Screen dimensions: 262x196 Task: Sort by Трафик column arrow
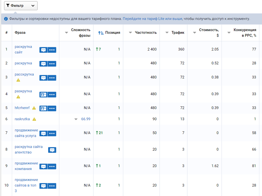pyautogui.click(x=167, y=33)
